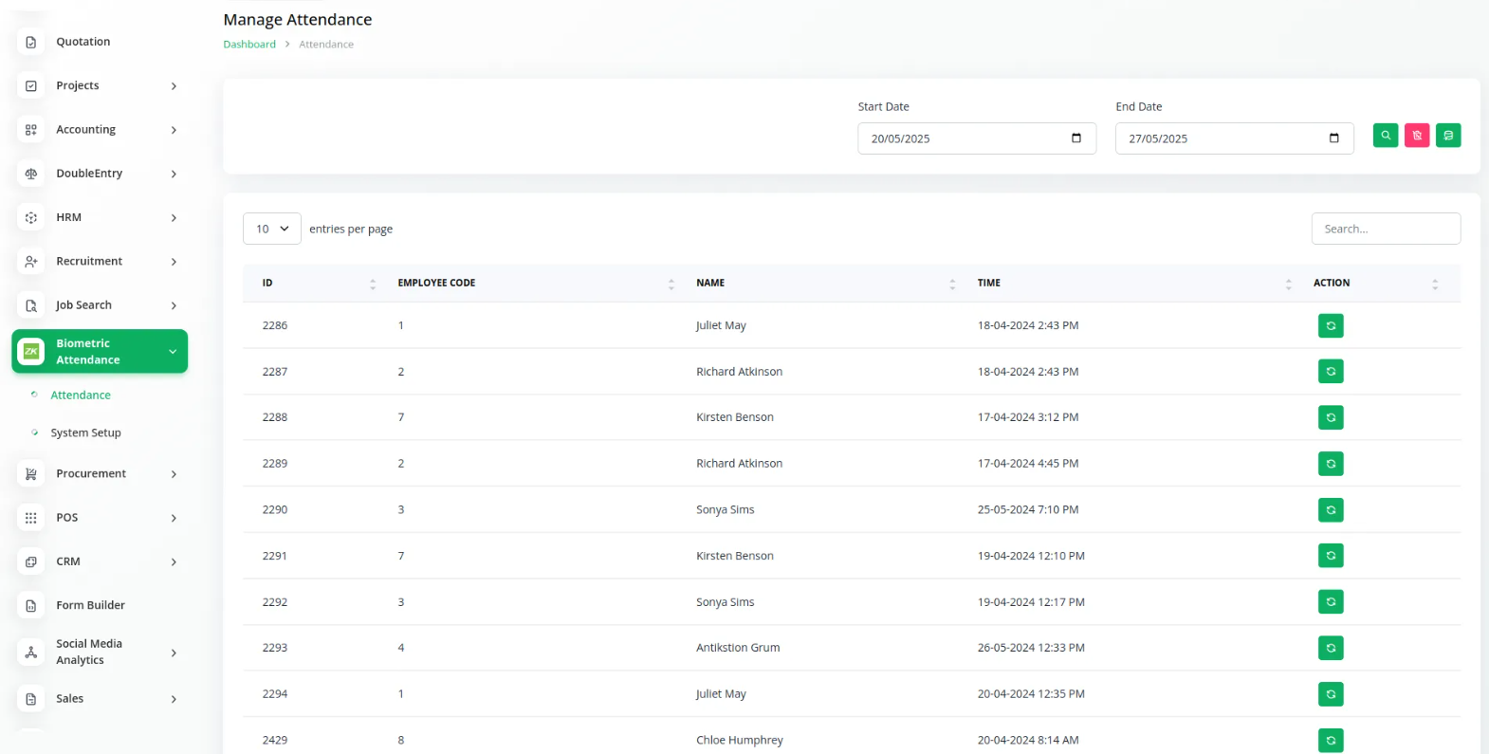The width and height of the screenshot is (1489, 754).
Task: Click the Quotation sidebar icon
Action: pos(31,42)
